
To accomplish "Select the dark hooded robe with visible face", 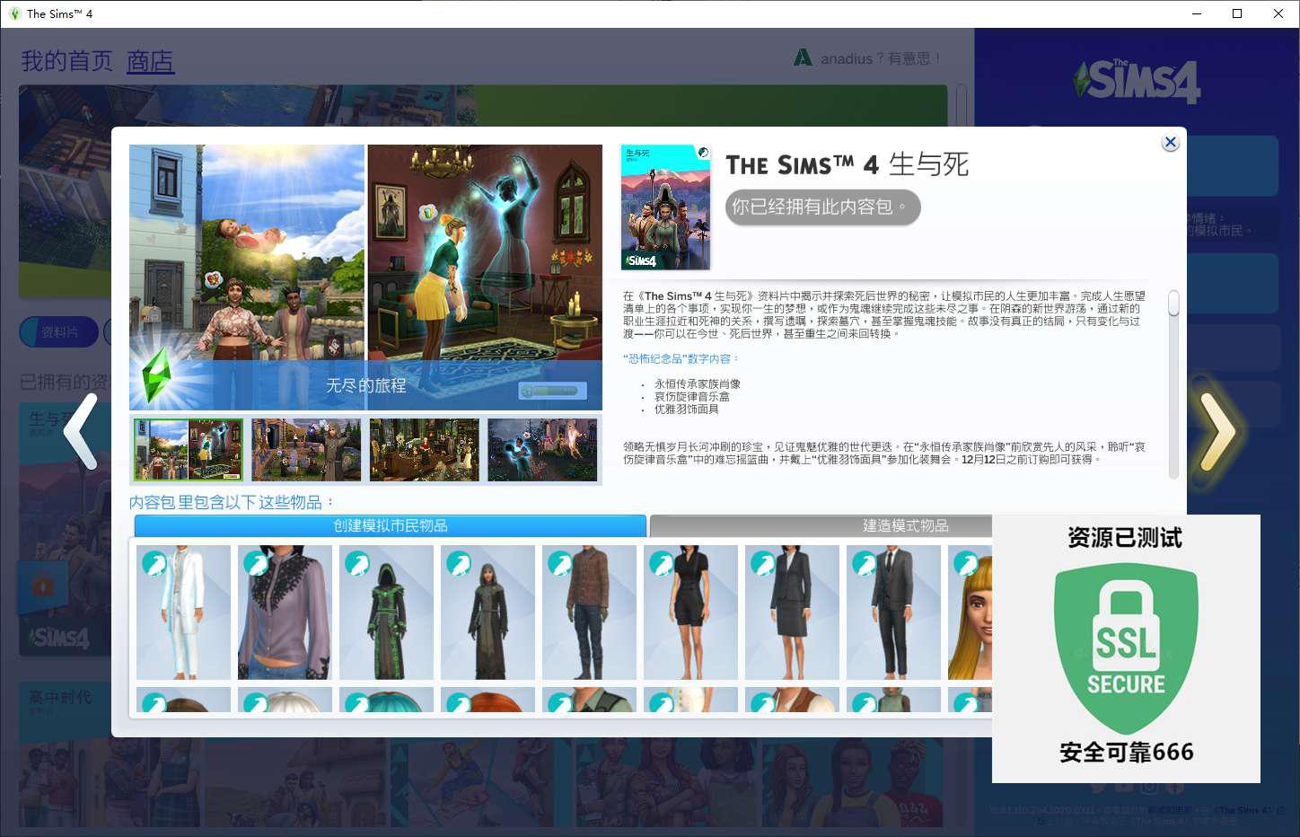I will [x=487, y=612].
